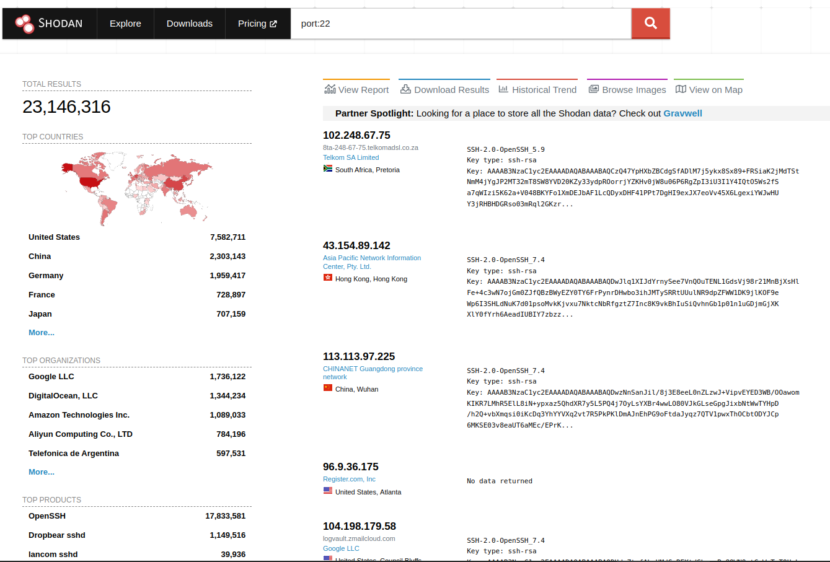This screenshot has width=830, height=562.
Task: Click the CHINANET Guangdong province network link
Action: coord(372,372)
